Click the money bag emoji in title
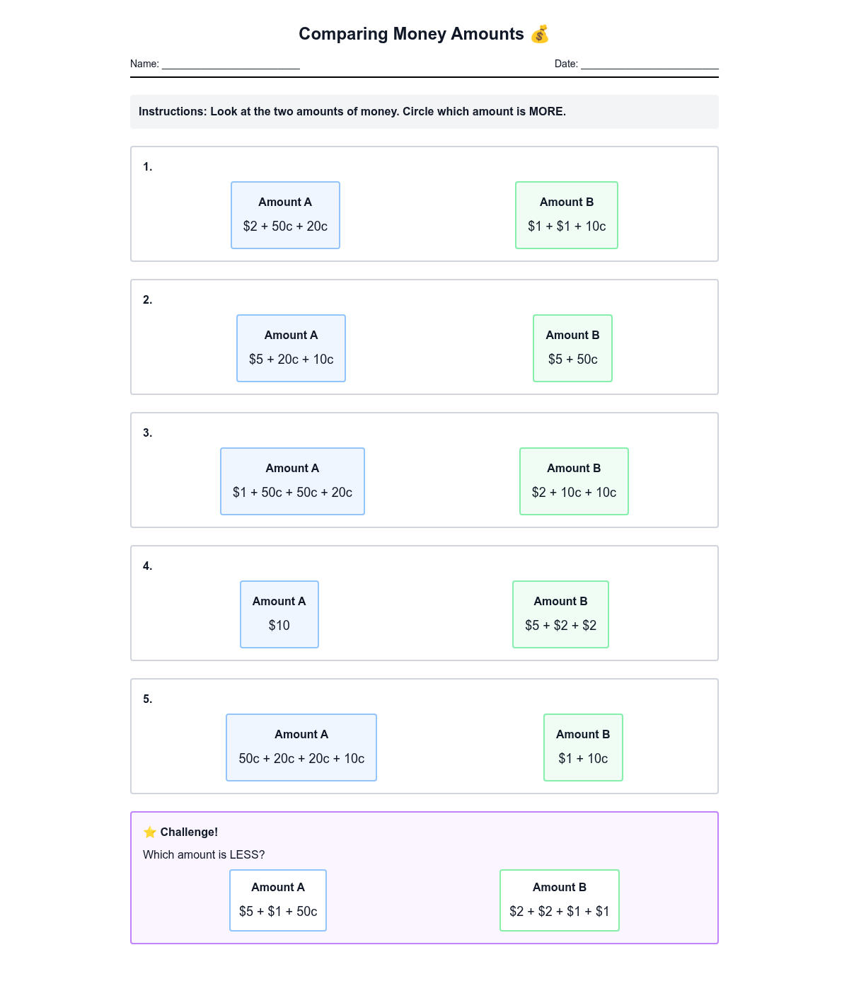This screenshot has width=849, height=991. (539, 34)
